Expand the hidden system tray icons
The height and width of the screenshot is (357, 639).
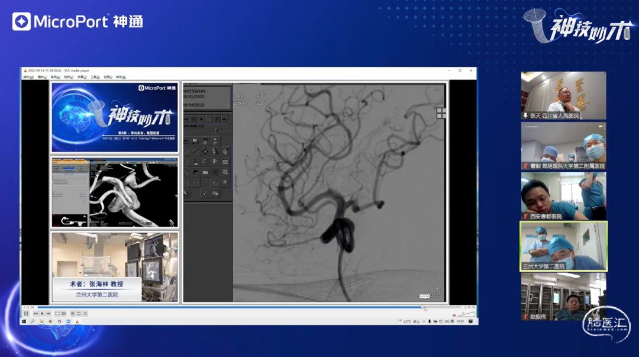point(424,321)
